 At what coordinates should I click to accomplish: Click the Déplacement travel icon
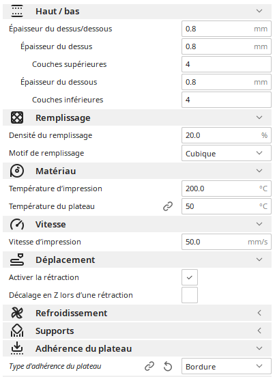pyautogui.click(x=17, y=260)
